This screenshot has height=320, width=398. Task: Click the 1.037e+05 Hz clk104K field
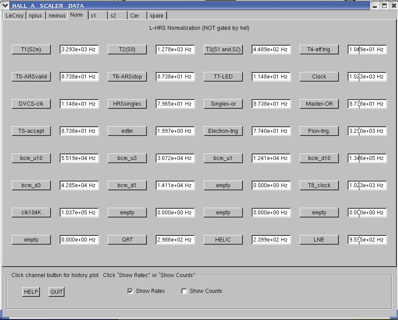(x=79, y=213)
